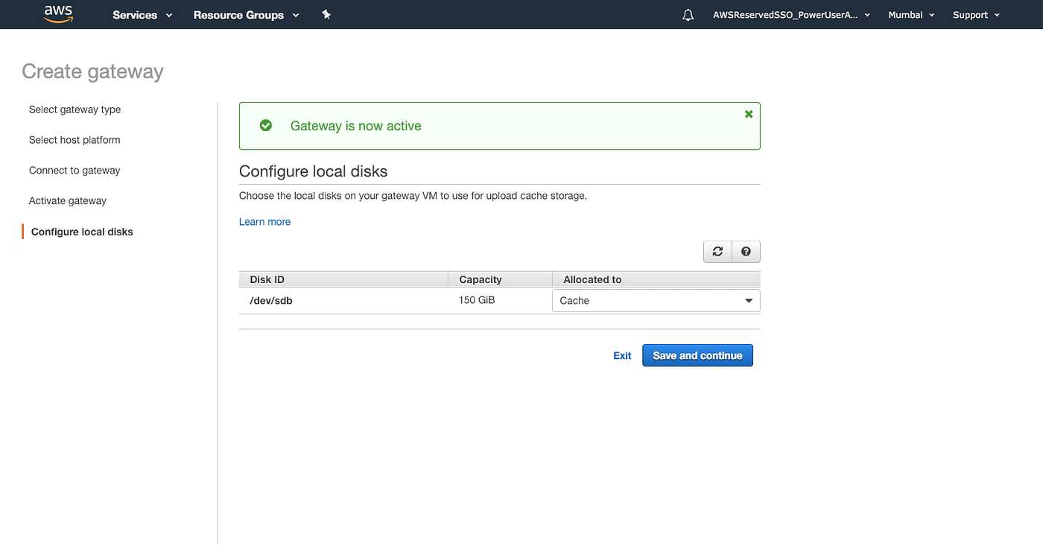1043x549 pixels.
Task: Open the Allocated to dropdown for /dev/sdb
Action: tap(655, 300)
